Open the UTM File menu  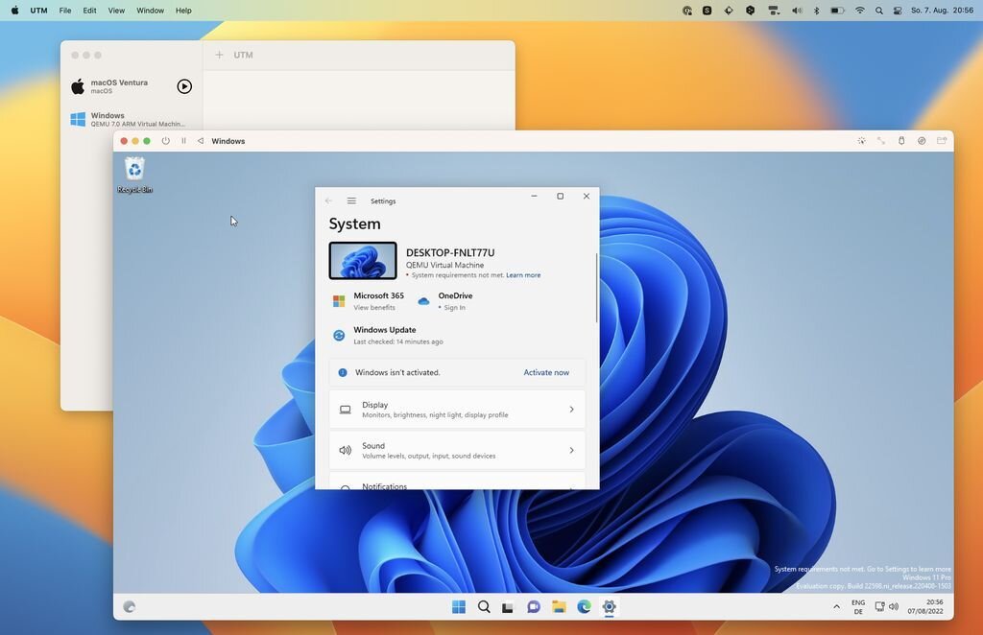coord(63,10)
